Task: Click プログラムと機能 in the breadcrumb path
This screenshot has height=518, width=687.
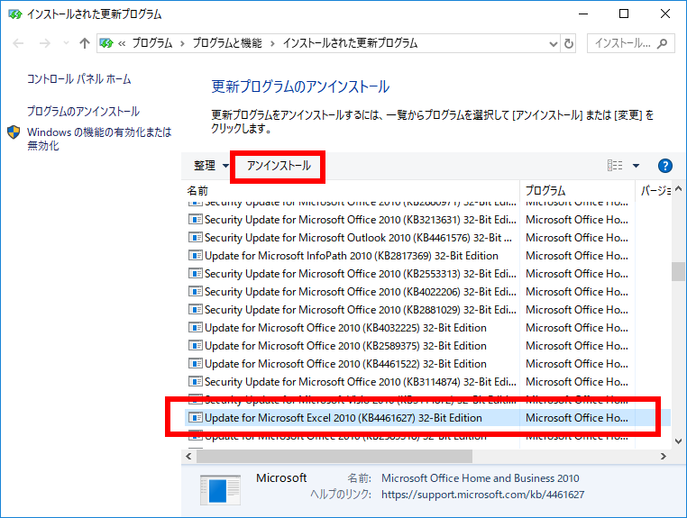Action: click(227, 43)
